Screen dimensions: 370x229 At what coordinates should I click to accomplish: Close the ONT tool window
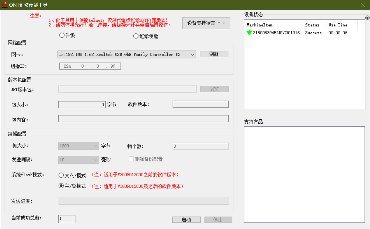pos(363,5)
